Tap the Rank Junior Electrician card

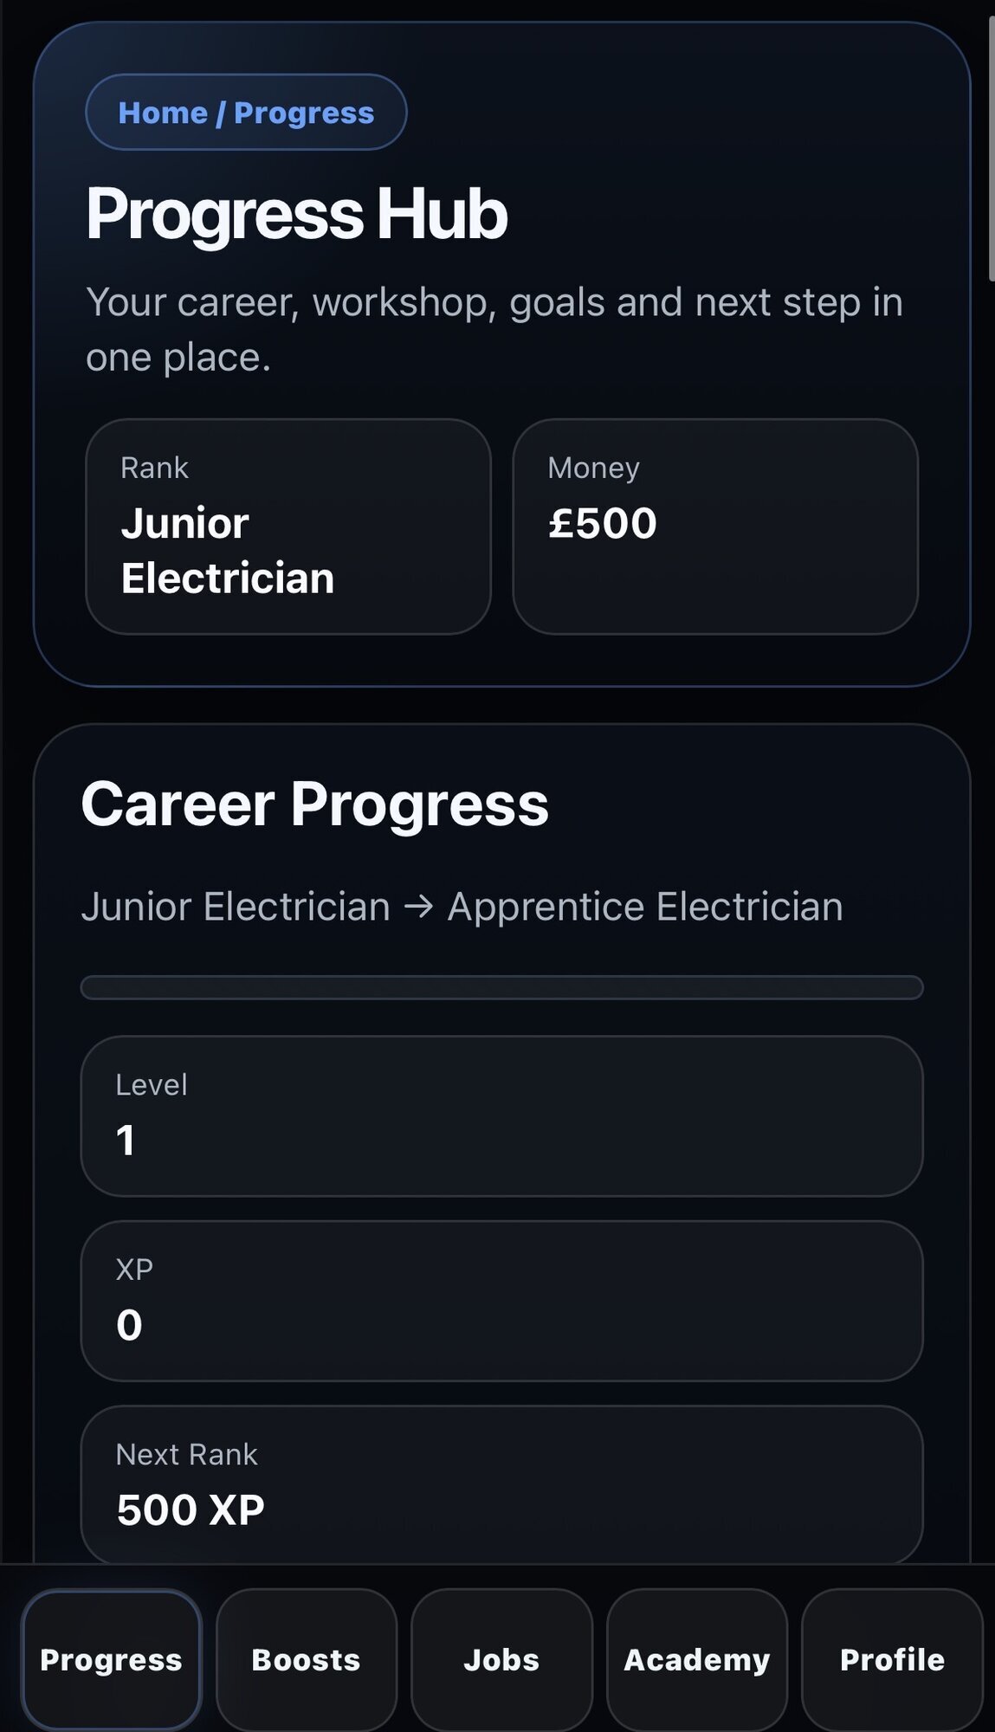288,527
